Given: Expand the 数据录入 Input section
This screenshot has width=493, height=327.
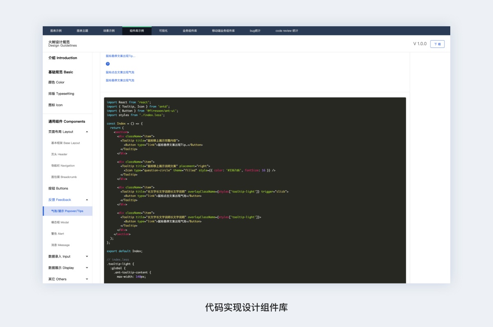Looking at the screenshot, I should [x=87, y=256].
